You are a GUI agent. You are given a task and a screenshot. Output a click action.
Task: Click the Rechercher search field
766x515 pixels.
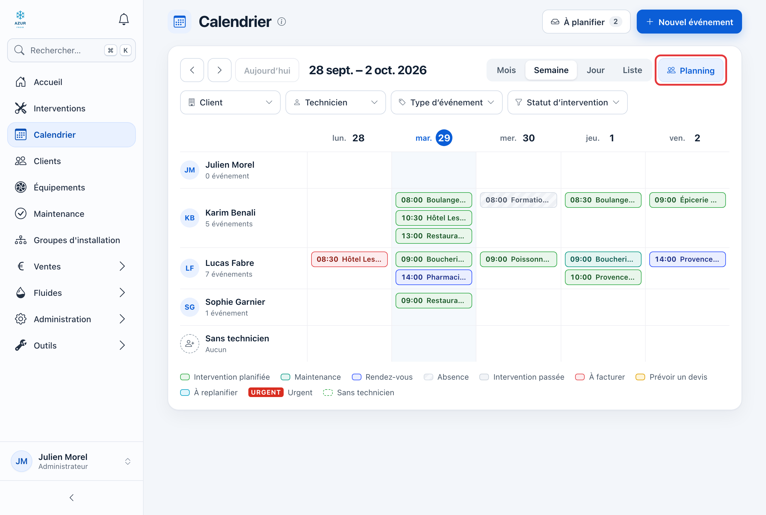[72, 50]
